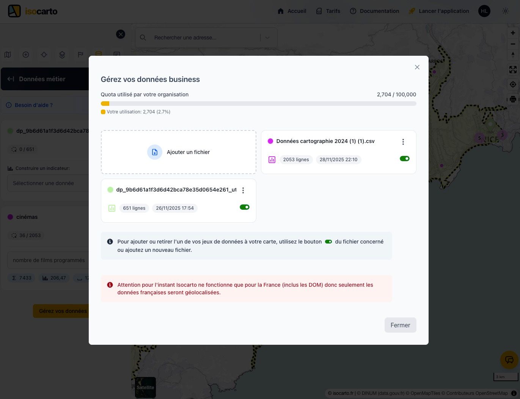Click the Besoin d'aide ? link
Viewport: 520px width, 399px height.
point(33,105)
